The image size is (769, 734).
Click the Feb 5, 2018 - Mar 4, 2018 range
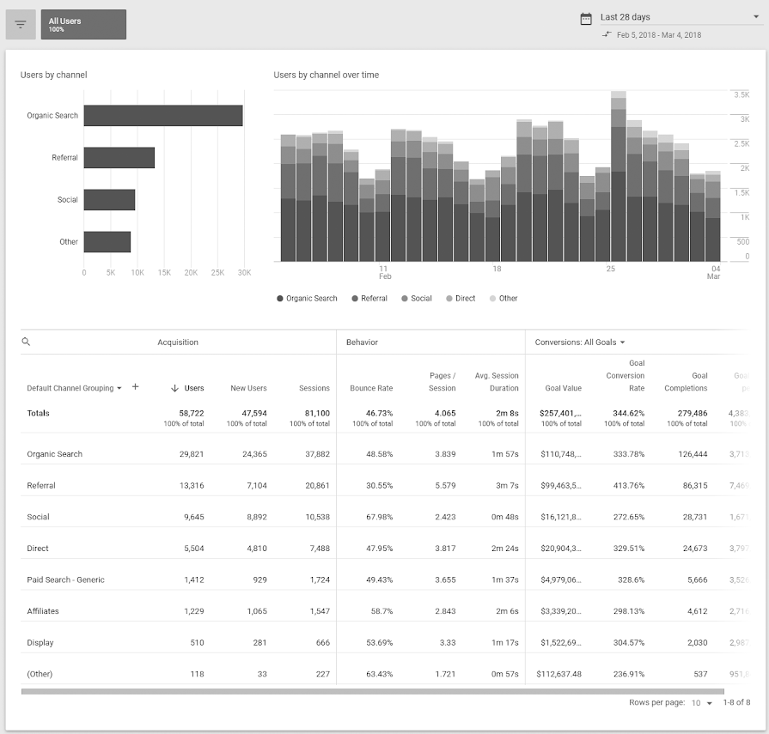coord(659,35)
